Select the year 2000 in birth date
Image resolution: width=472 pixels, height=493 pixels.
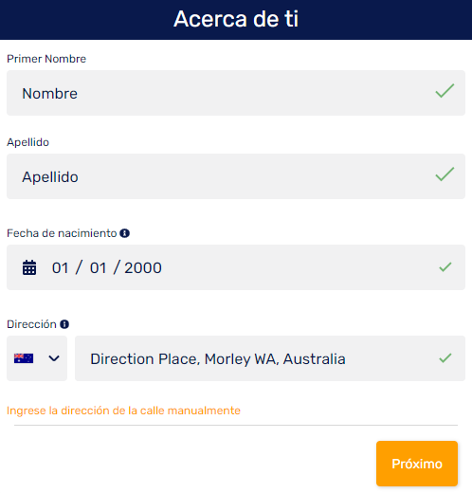coord(143,268)
